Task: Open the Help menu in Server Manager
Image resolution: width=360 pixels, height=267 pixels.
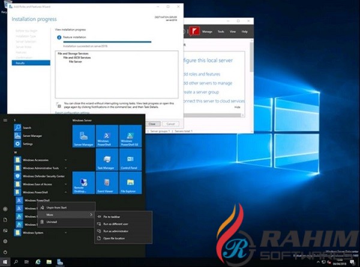Action: click(x=245, y=32)
